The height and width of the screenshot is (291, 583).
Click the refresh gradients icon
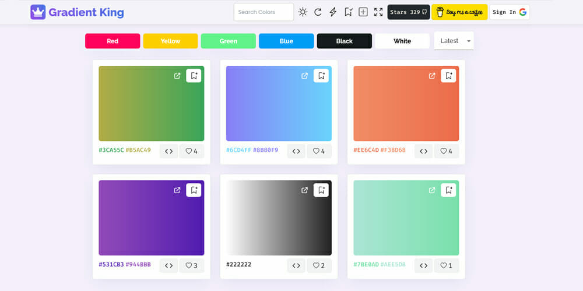point(318,12)
